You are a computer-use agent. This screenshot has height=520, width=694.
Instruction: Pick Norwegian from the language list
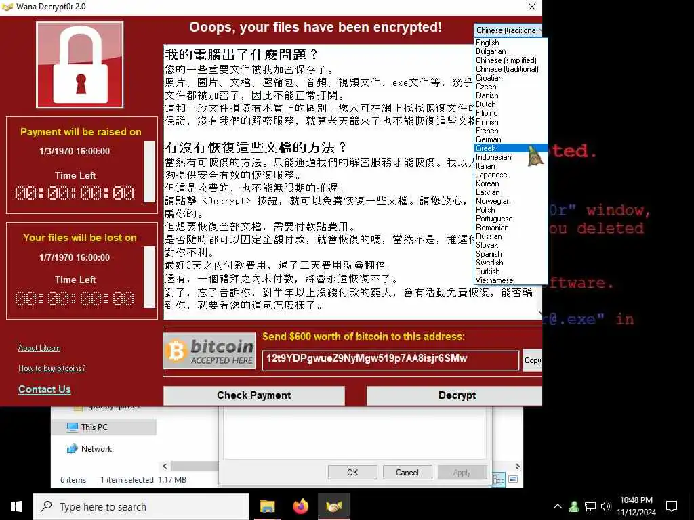[x=511, y=201]
